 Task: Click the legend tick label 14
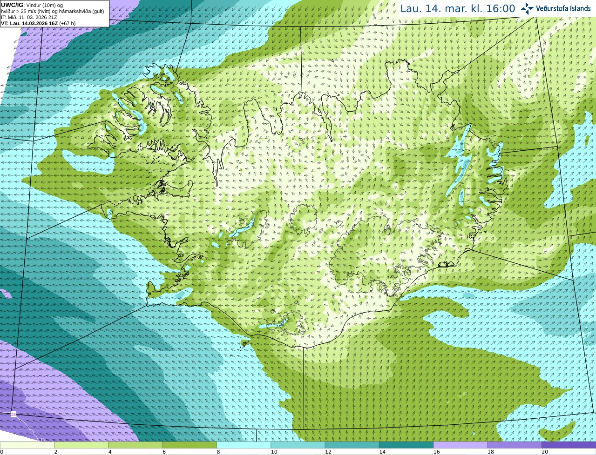[x=382, y=452]
